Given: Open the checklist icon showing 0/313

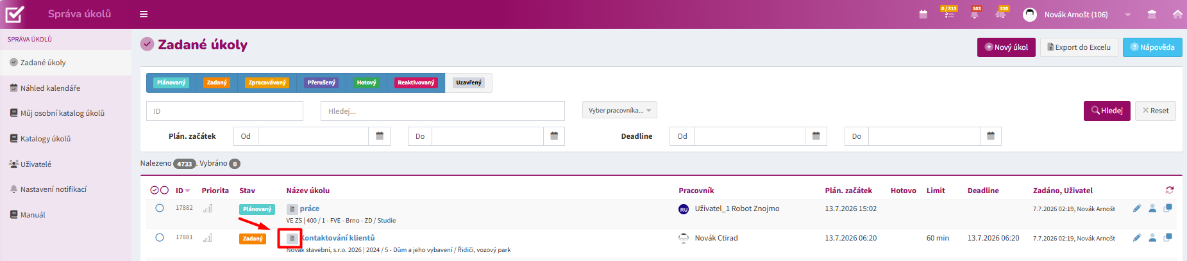Looking at the screenshot, I should (x=949, y=13).
